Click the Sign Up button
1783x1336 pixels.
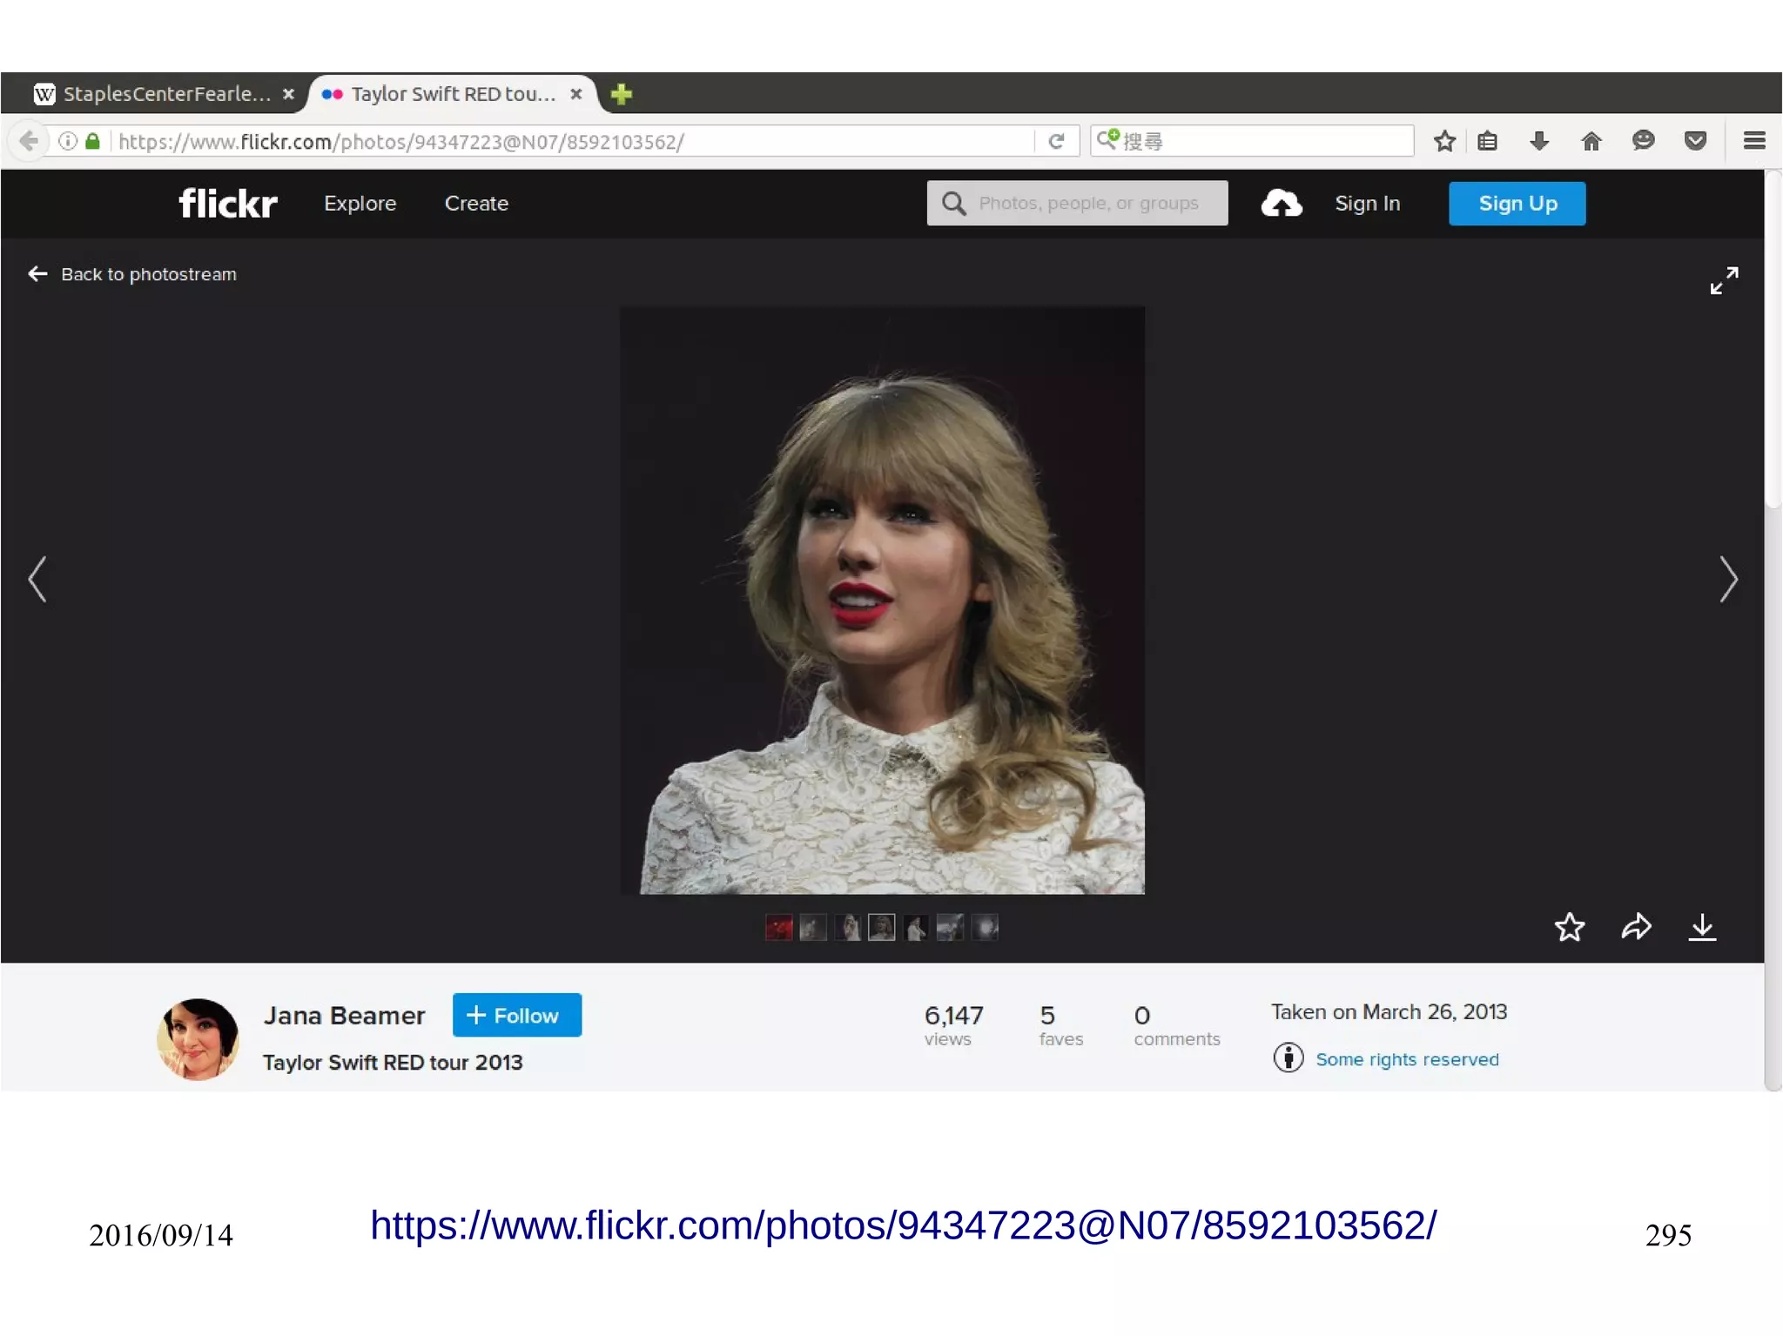point(1517,204)
